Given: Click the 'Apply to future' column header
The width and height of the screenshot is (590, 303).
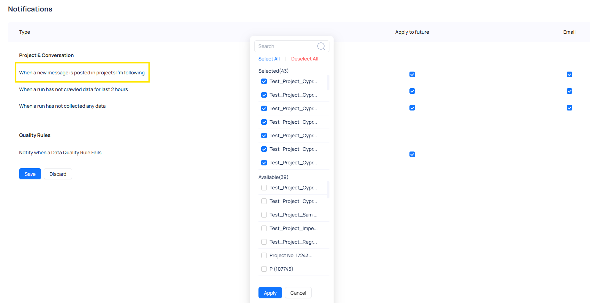Looking at the screenshot, I should pyautogui.click(x=412, y=32).
